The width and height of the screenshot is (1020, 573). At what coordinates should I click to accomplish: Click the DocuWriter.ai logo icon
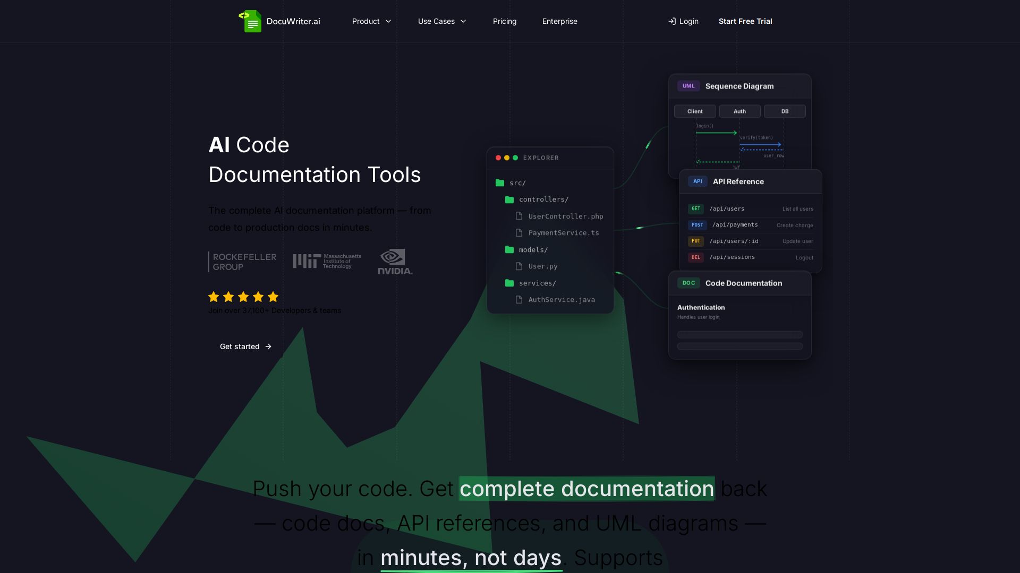[x=251, y=21]
